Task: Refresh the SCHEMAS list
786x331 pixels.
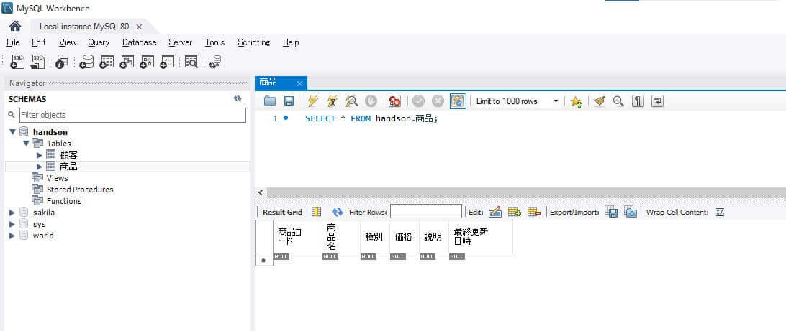Action: click(238, 99)
